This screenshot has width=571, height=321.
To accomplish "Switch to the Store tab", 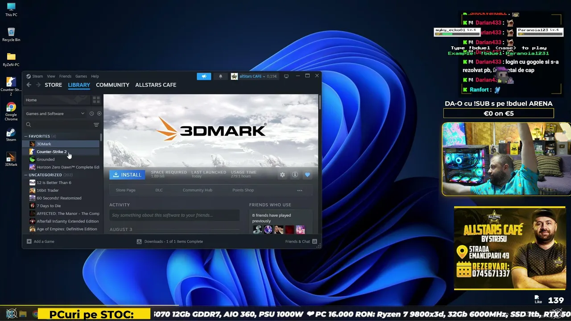I will (54, 85).
